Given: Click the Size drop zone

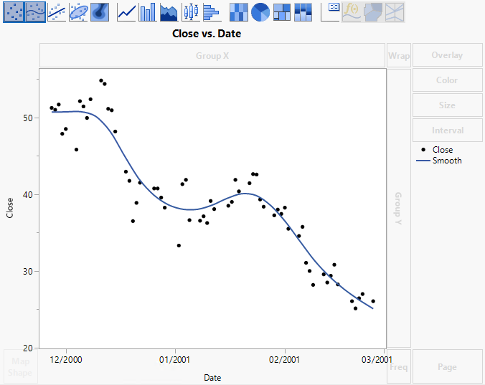Looking at the screenshot, I should point(447,105).
